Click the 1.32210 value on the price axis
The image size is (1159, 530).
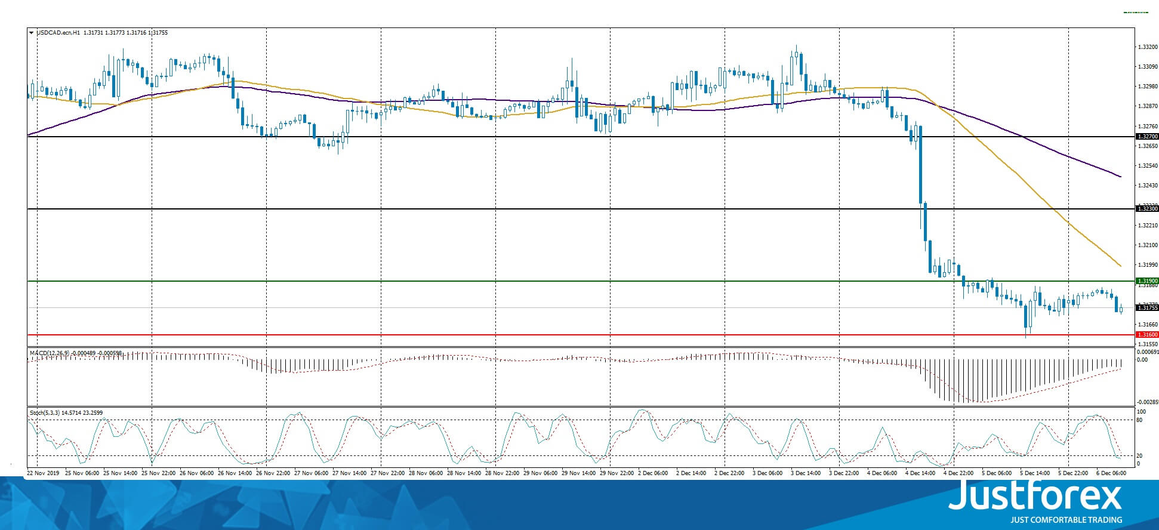pyautogui.click(x=1148, y=225)
